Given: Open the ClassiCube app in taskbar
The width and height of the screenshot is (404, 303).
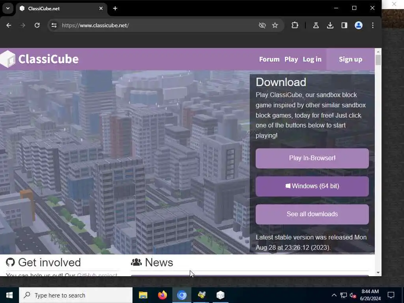Looking at the screenshot, I should click(x=221, y=295).
